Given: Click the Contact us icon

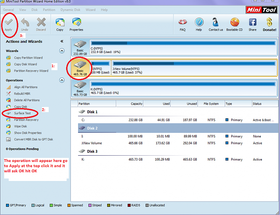Looking at the screenshot, I should pyautogui.click(x=215, y=22).
